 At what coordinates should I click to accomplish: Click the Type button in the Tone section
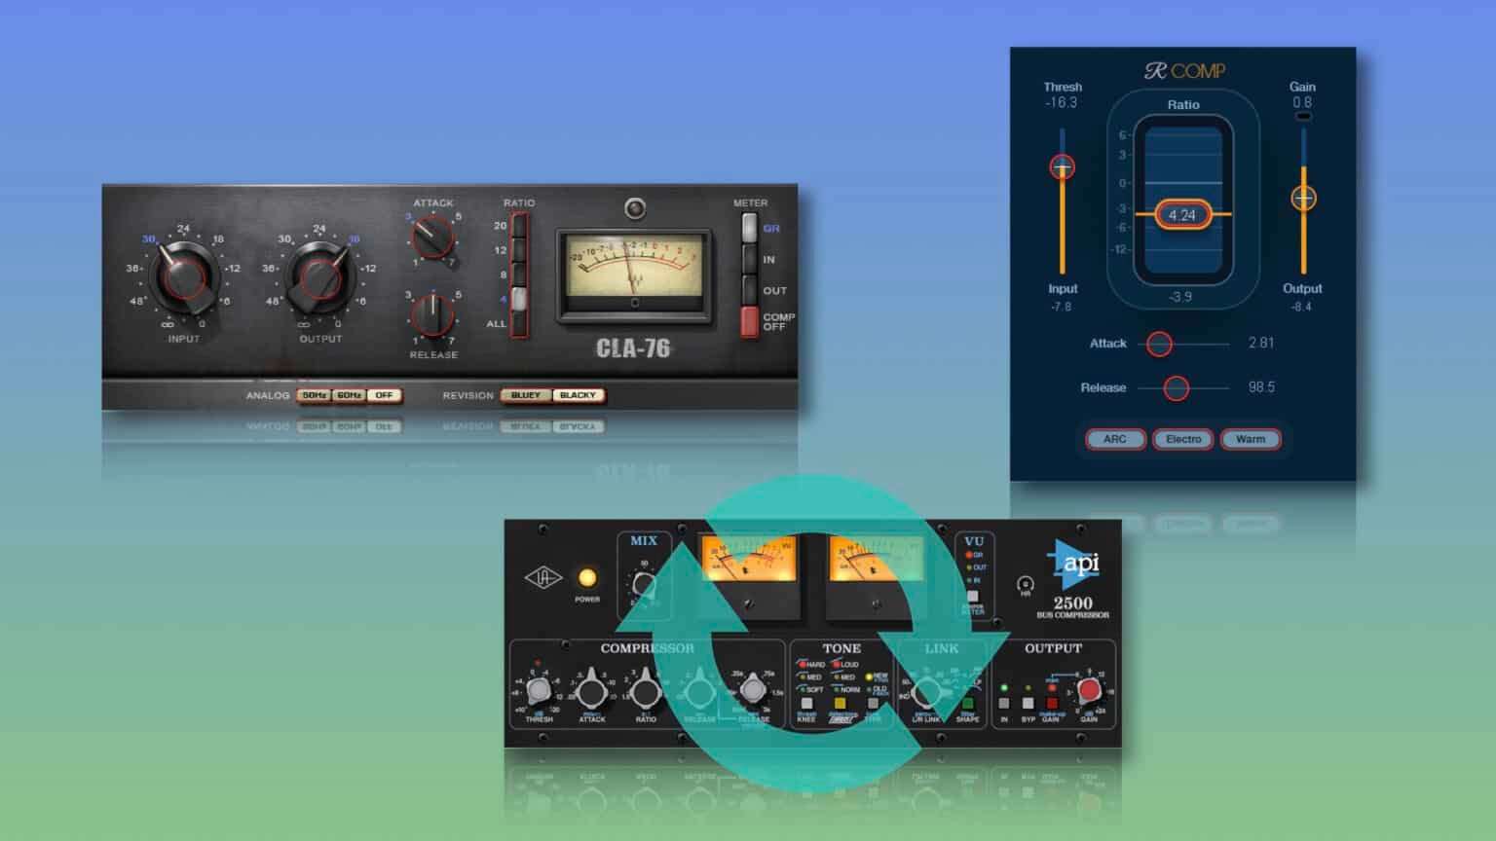(x=873, y=703)
